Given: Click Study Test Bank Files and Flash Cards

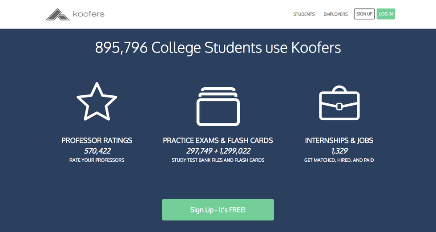Looking at the screenshot, I should pos(218,160).
